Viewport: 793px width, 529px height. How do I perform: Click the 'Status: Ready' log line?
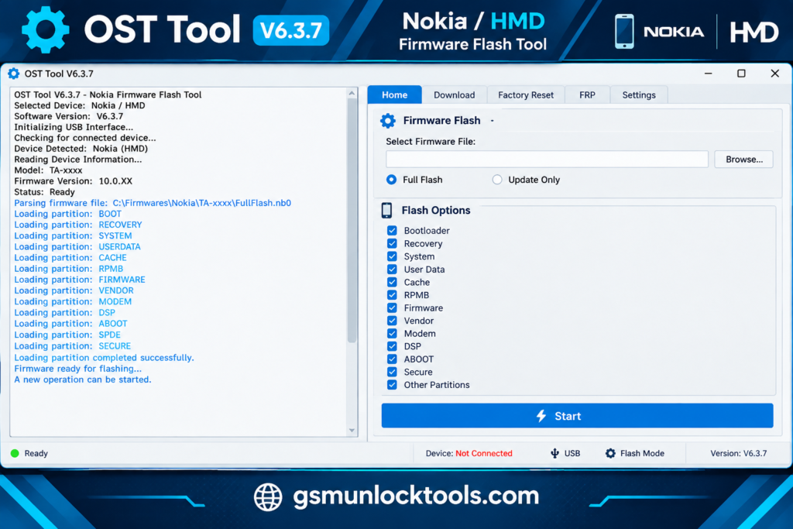point(44,192)
